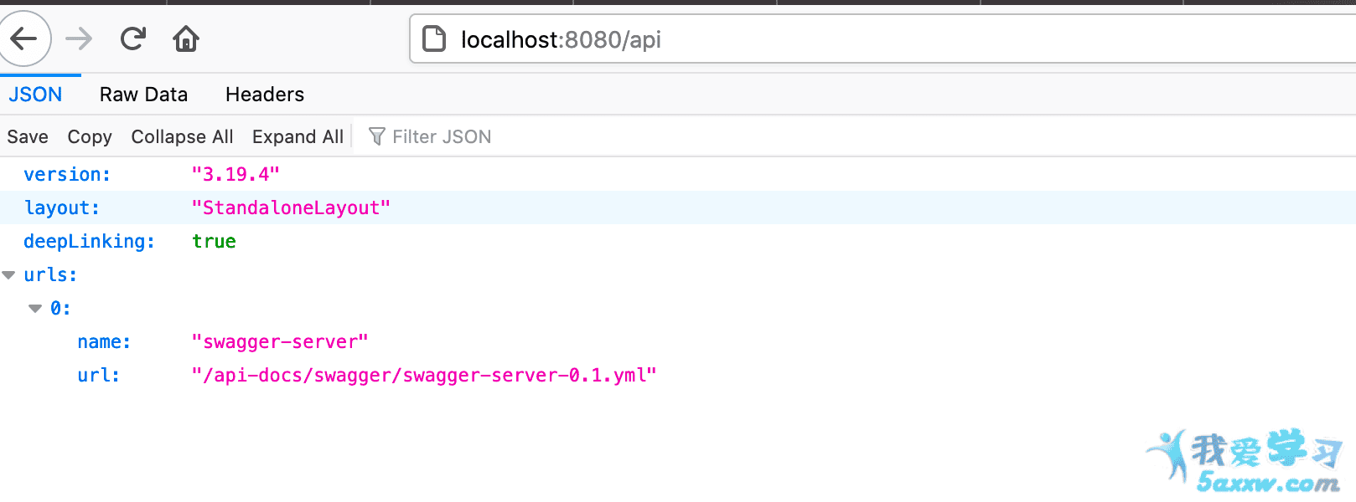Collapse All JSON nodes
This screenshot has height=502, width=1356.
(x=182, y=136)
